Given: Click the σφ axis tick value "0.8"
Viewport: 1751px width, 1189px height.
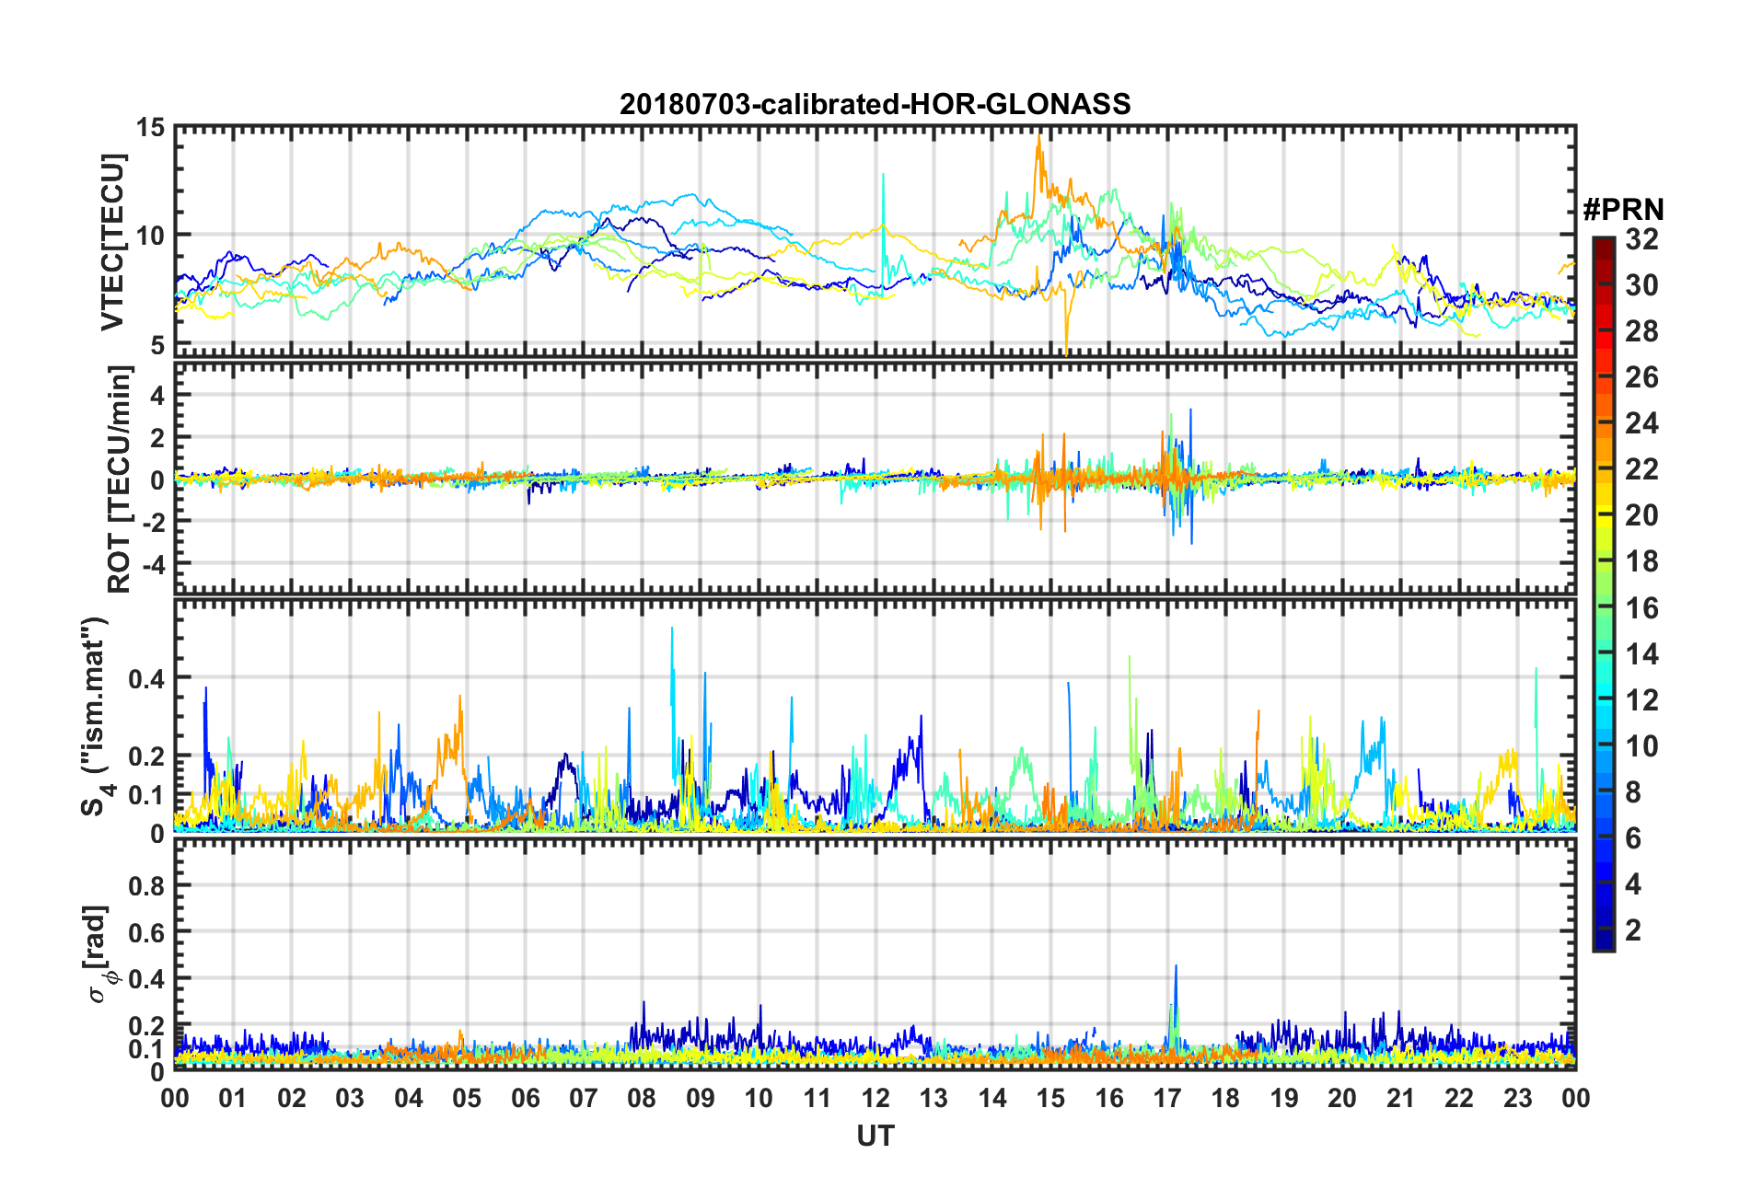Looking at the screenshot, I should point(146,886).
